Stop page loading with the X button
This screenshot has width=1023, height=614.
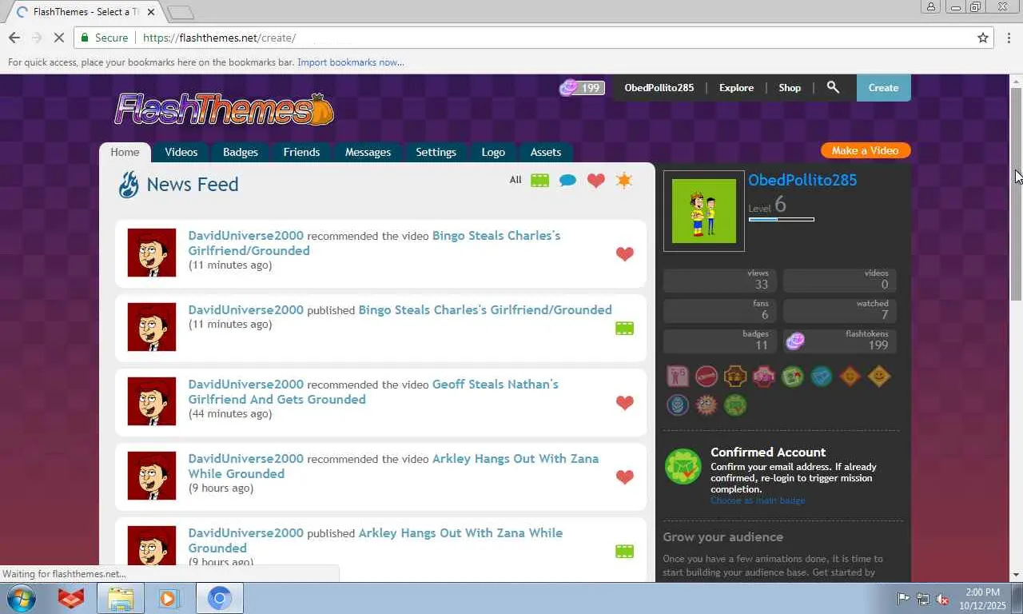[60, 38]
